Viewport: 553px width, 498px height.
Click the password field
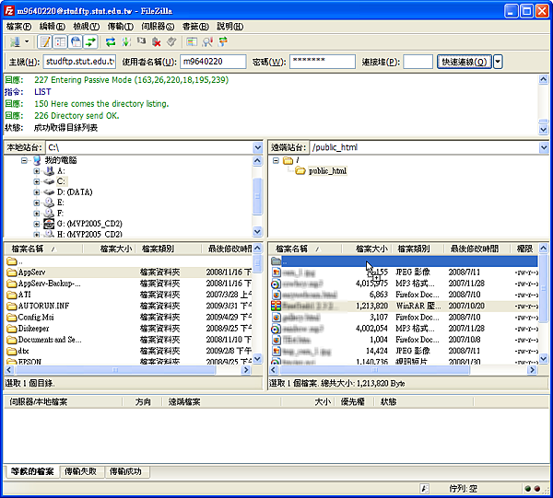[323, 62]
